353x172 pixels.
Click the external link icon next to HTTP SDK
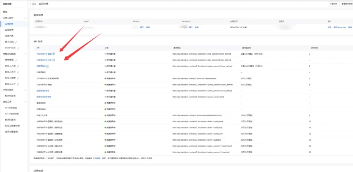18,48
